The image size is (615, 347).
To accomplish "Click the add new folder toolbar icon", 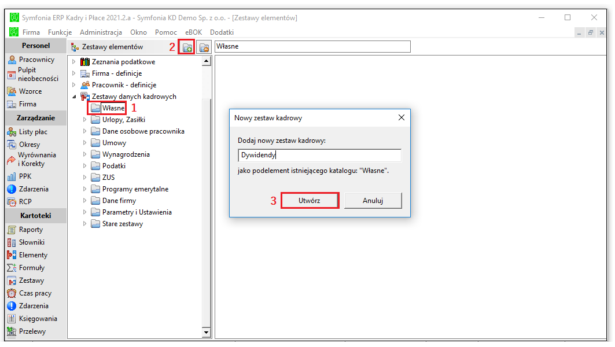I will coord(187,47).
